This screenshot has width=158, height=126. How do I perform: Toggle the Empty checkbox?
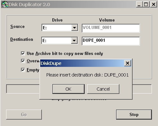(23, 70)
